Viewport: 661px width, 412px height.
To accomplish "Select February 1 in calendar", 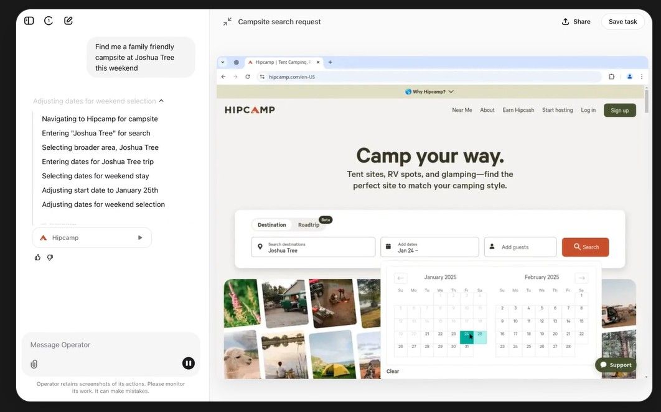I will pos(581,299).
